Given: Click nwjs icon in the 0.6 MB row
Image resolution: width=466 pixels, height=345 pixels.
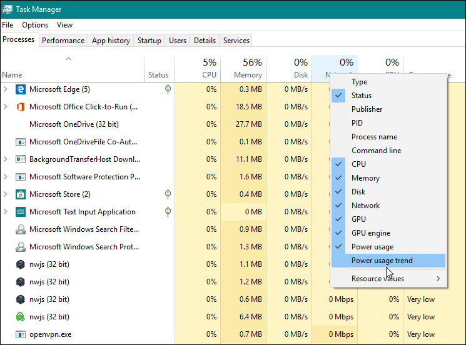Looking at the screenshot, I should [x=21, y=299].
